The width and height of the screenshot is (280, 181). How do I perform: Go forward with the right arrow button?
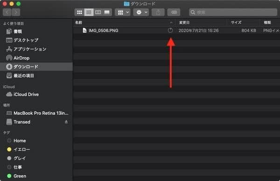click(x=16, y=12)
